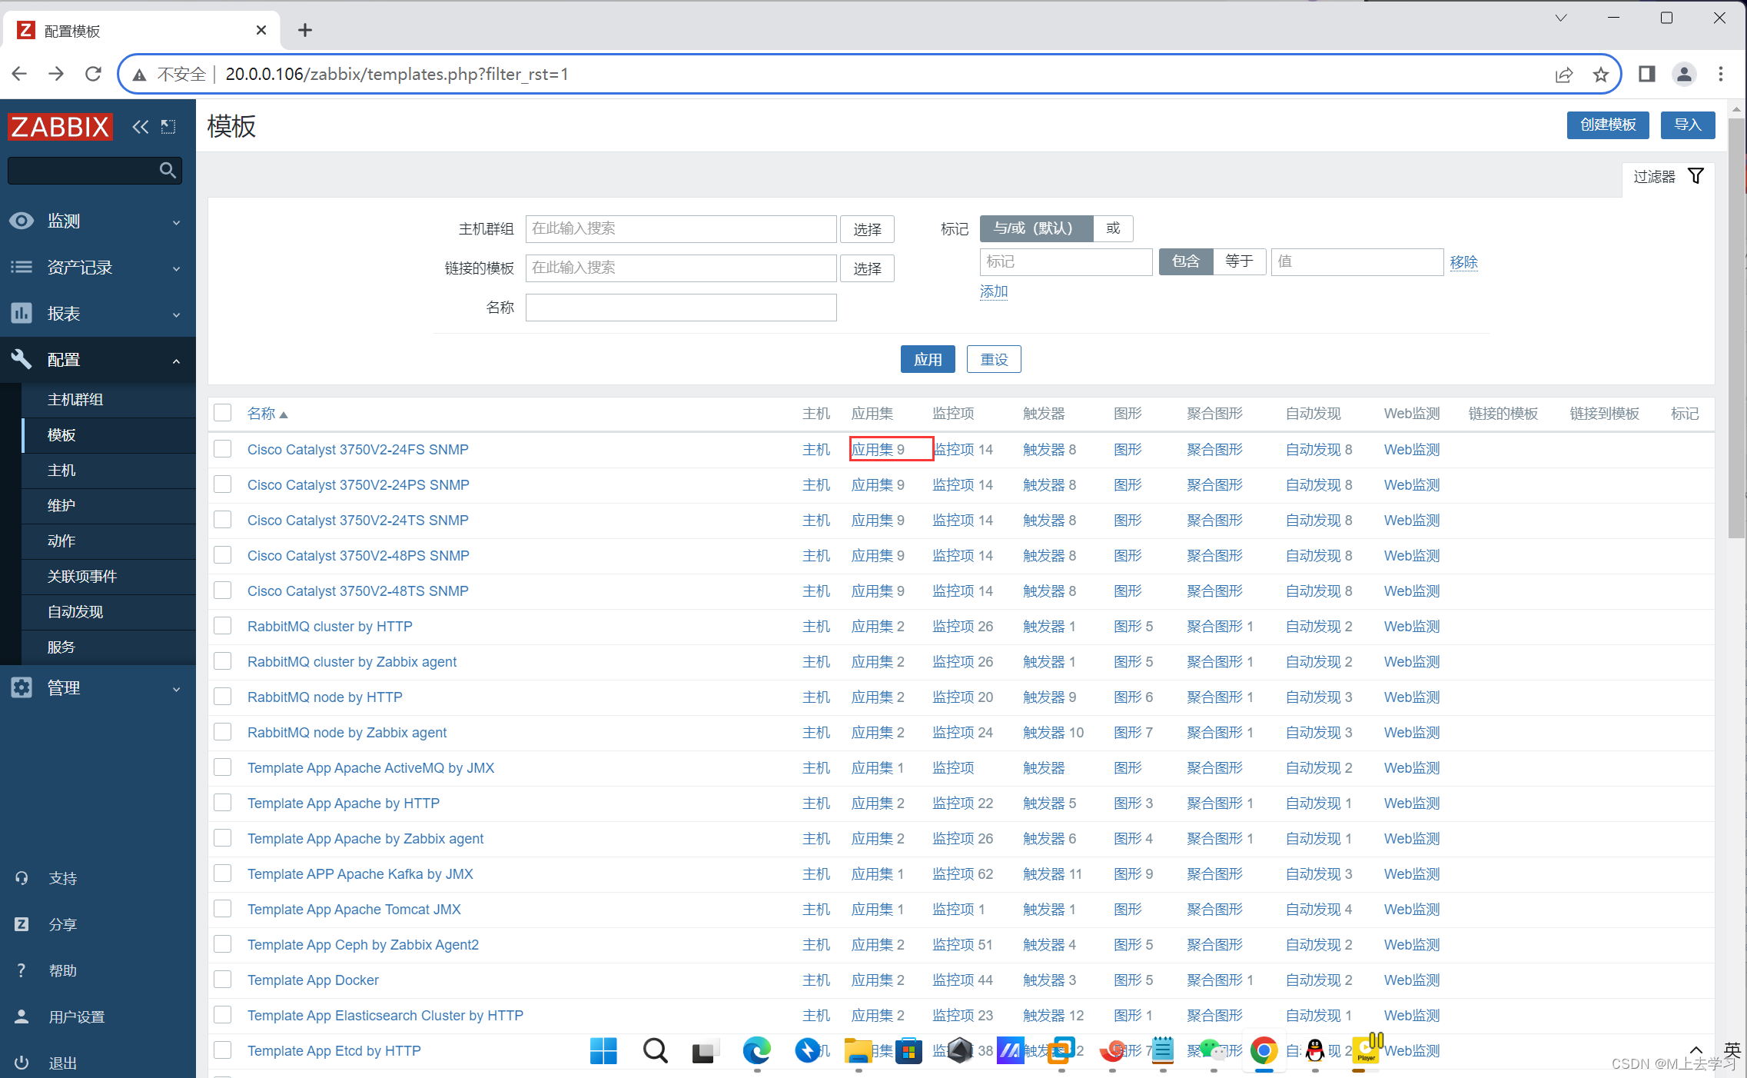Click the 分享 Z icon in sidebar

coord(22,924)
